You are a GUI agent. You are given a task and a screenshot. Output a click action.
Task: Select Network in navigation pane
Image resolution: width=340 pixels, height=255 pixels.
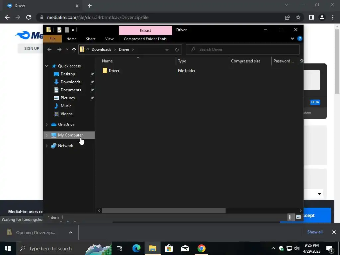click(65, 146)
